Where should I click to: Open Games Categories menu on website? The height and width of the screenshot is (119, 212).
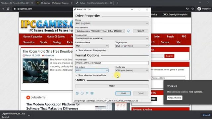33,37
